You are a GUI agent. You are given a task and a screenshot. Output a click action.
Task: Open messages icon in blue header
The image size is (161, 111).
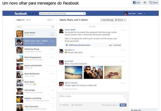[x=33, y=14]
